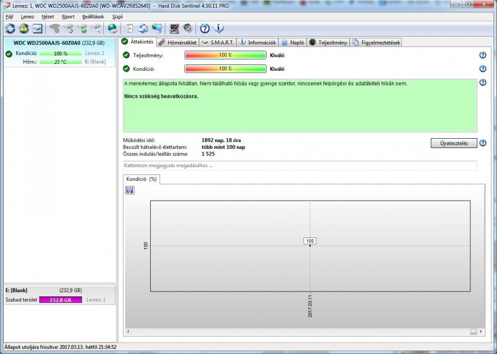Click the graph scroll right arrow
Image resolution: width=497 pixels, height=354 pixels.
click(481, 331)
